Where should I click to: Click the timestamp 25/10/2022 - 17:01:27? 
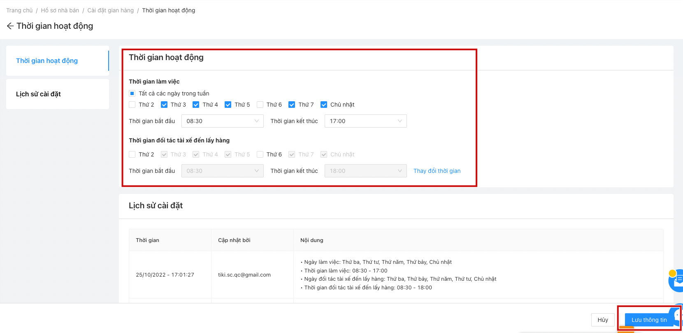[165, 275]
